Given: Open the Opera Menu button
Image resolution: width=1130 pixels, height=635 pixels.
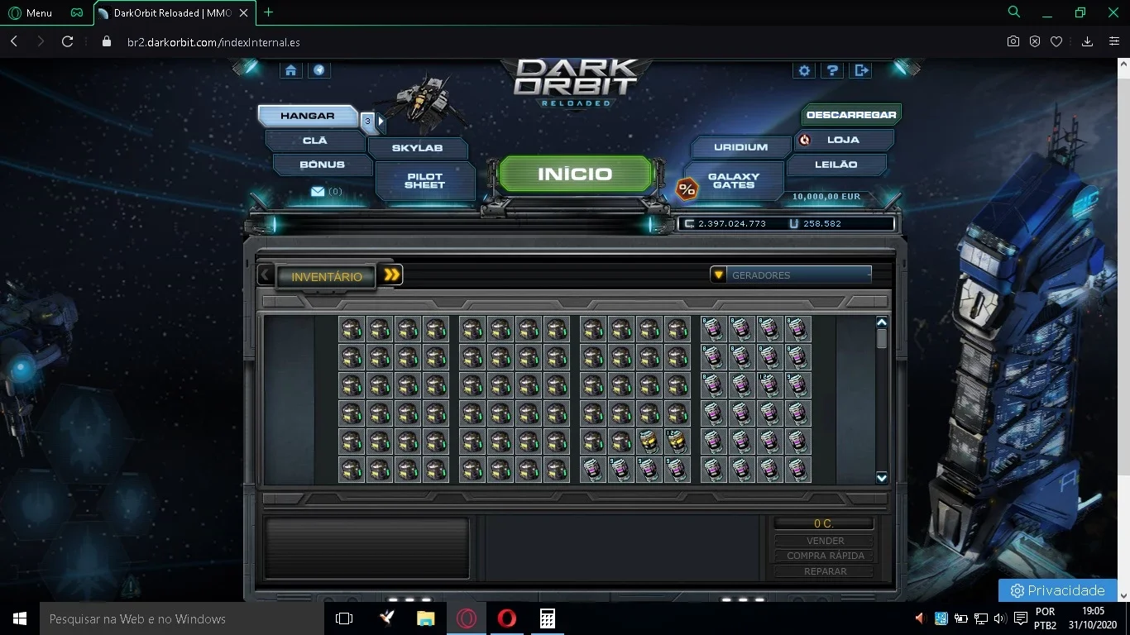Looking at the screenshot, I should tap(31, 12).
